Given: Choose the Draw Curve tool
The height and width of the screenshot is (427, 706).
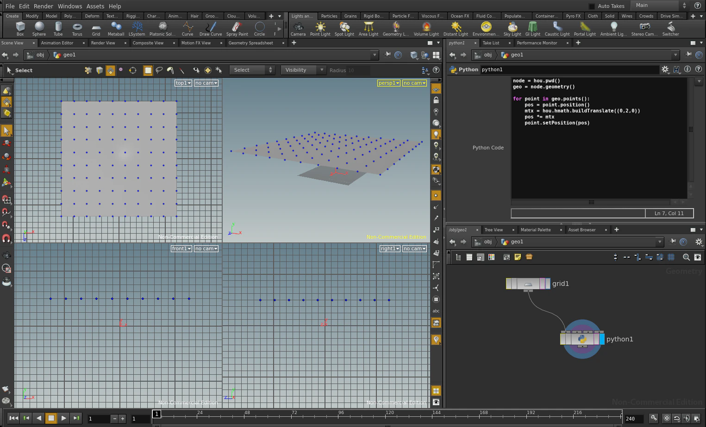Looking at the screenshot, I should 211,29.
